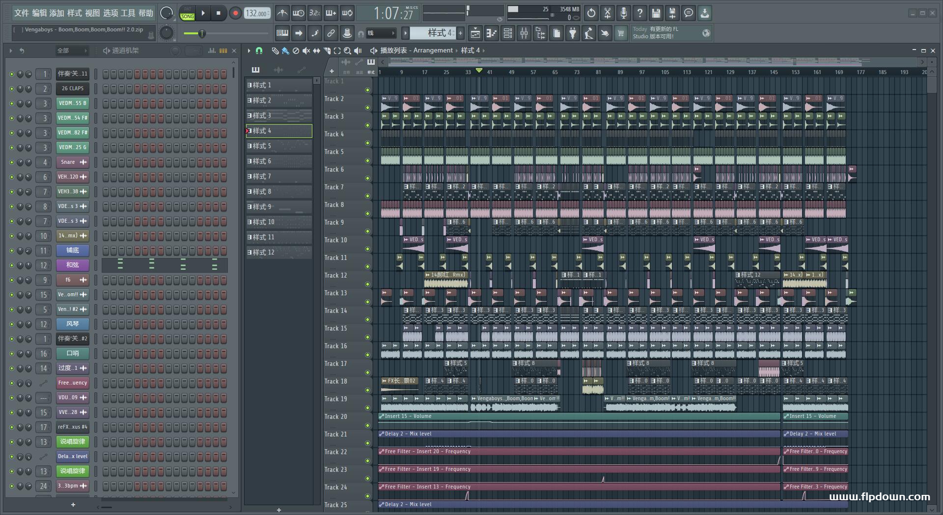This screenshot has height=515, width=943.
Task: Stop playback with the stop button
Action: point(219,13)
